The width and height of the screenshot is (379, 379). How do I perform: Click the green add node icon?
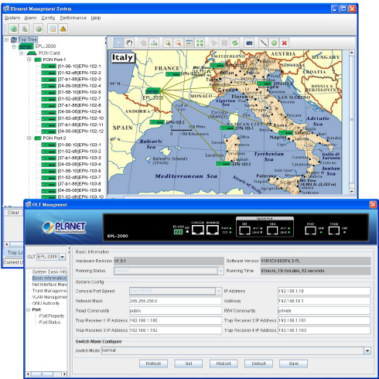tap(274, 43)
